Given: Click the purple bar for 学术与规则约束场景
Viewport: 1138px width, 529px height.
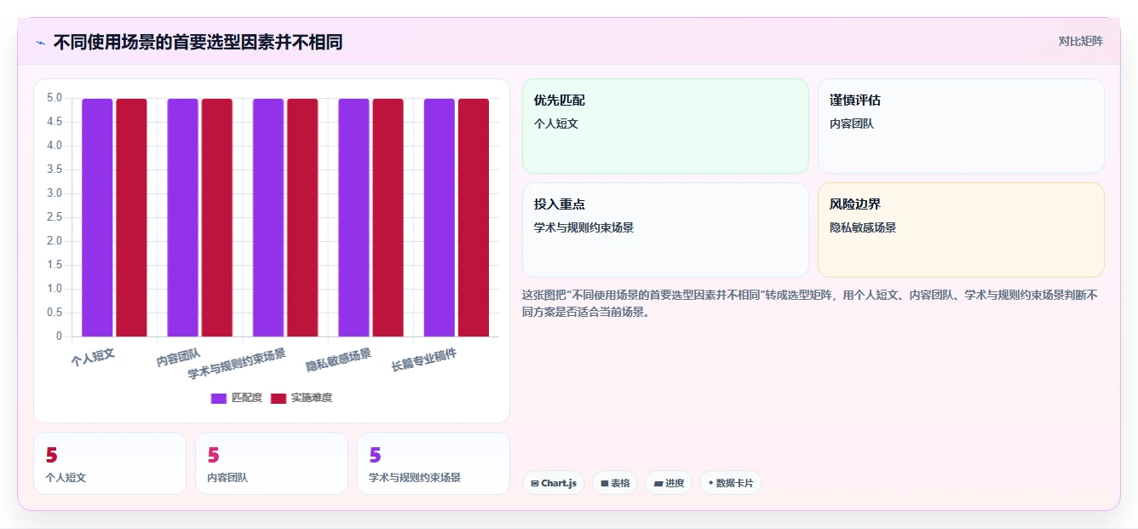Looking at the screenshot, I should pos(268,217).
